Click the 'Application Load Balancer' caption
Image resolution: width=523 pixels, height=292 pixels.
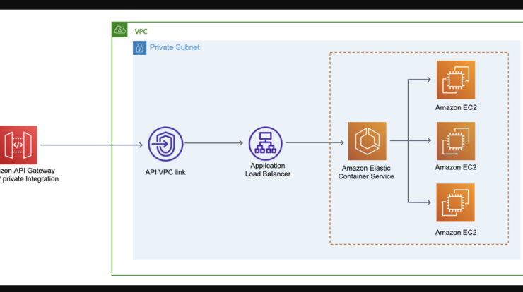[267, 170]
